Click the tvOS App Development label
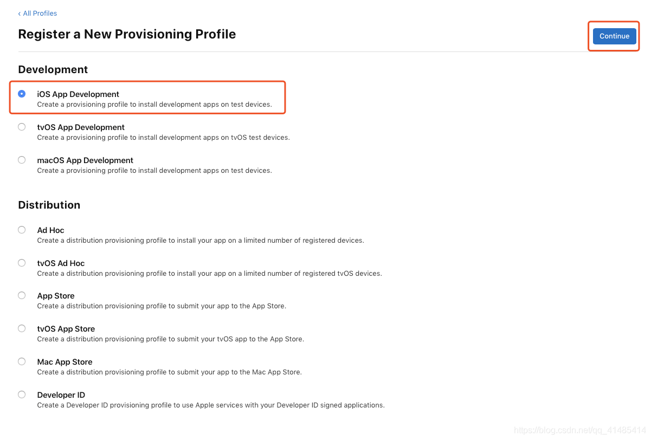Image resolution: width=651 pixels, height=440 pixels. pyautogui.click(x=81, y=127)
